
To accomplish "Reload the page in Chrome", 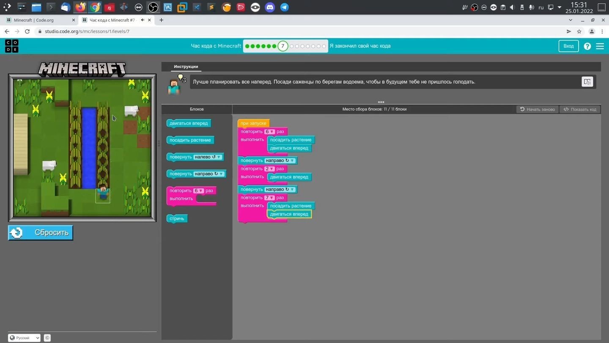I will coord(27,31).
